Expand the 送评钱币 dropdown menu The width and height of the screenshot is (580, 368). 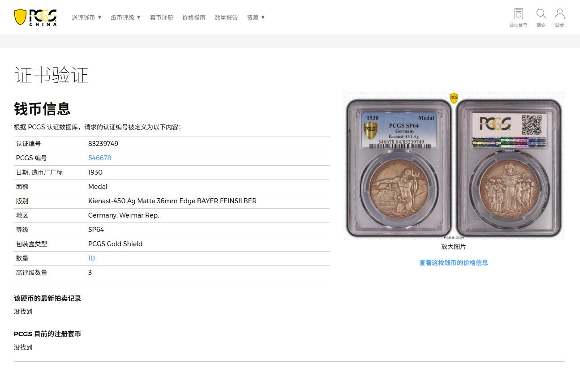point(87,17)
